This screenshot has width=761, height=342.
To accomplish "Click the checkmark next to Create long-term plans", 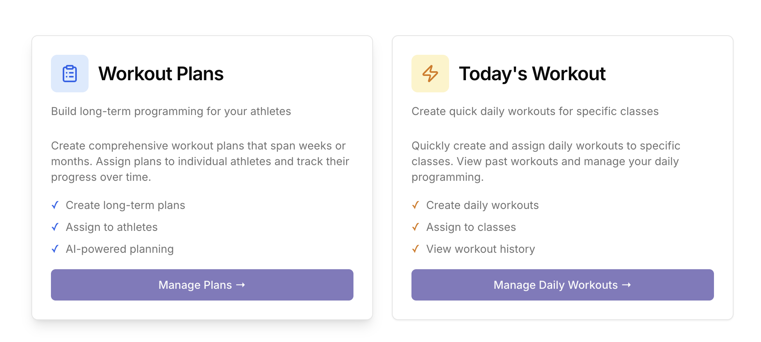I will point(55,205).
